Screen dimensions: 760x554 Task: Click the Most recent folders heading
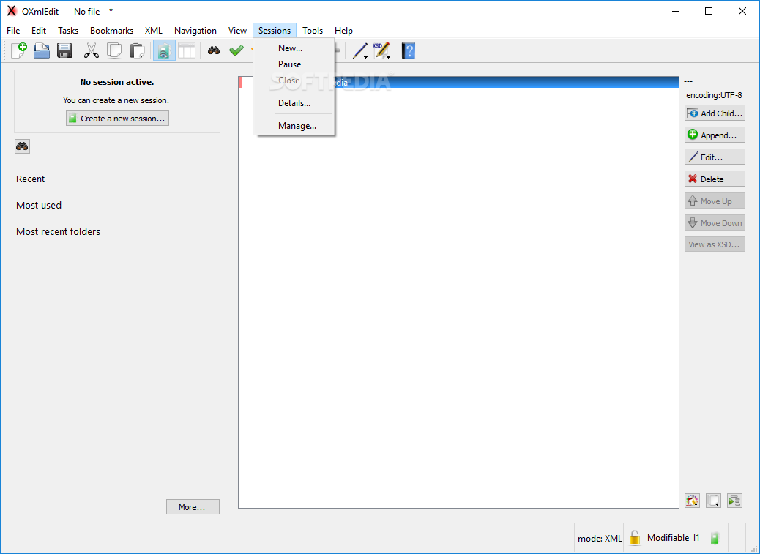pos(58,231)
